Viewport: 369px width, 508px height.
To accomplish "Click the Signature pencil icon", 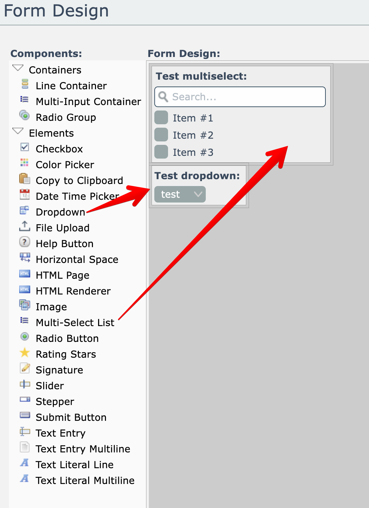I will click(24, 368).
